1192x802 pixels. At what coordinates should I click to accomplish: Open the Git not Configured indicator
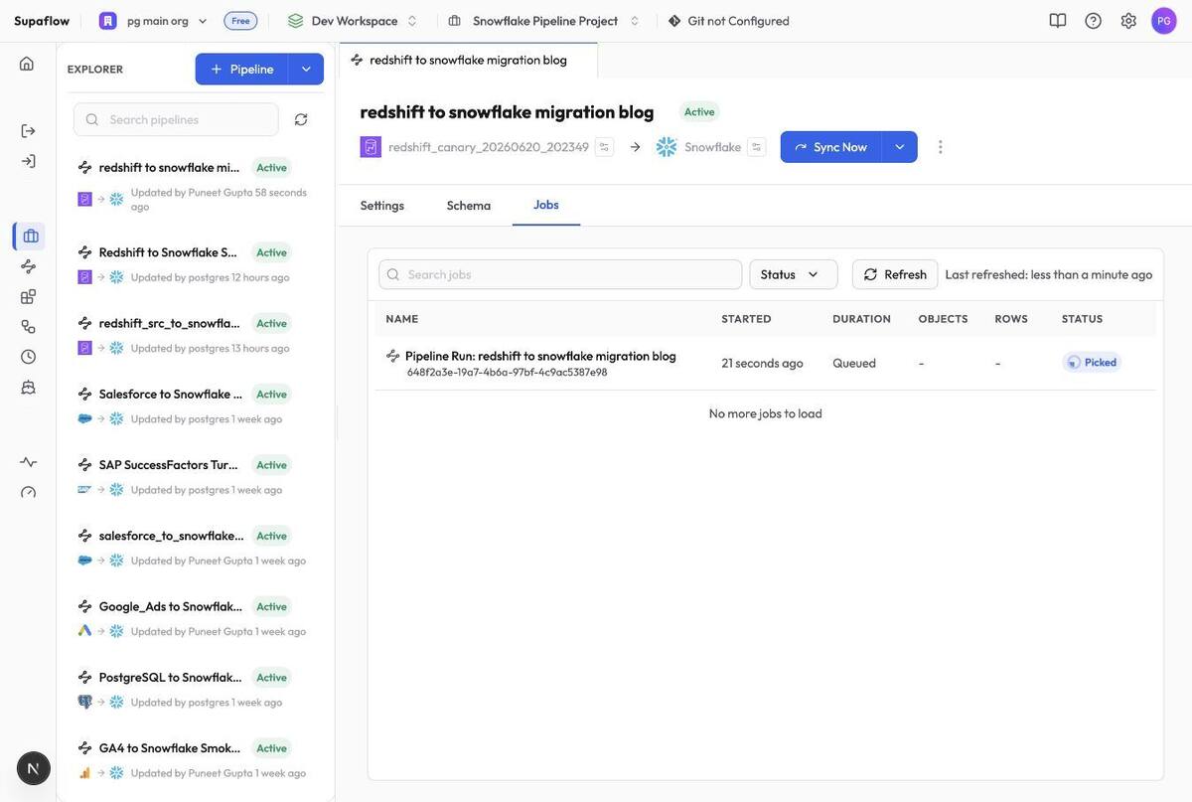coord(729,21)
